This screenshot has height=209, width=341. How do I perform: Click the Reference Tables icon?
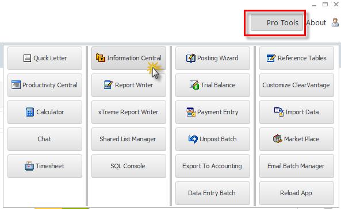click(x=271, y=58)
